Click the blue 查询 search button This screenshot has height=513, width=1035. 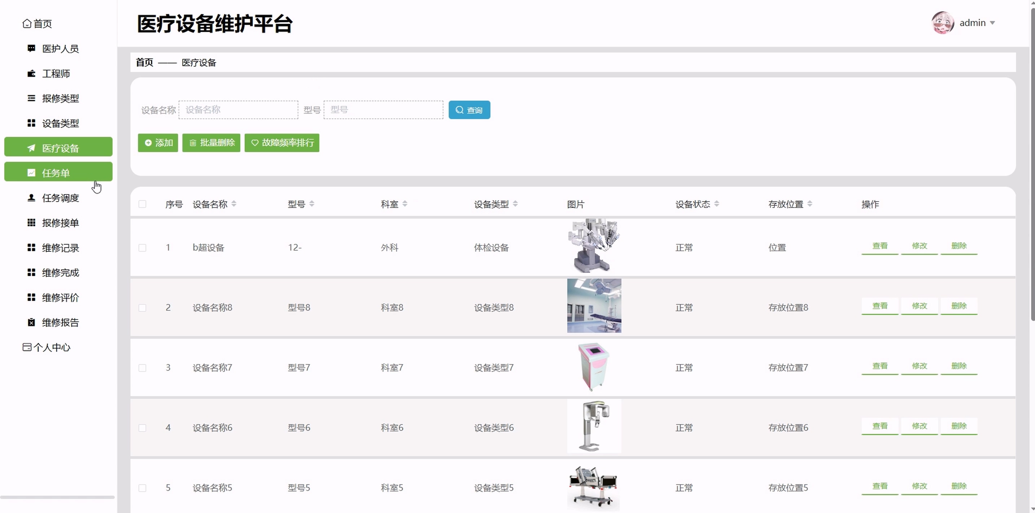pyautogui.click(x=469, y=110)
